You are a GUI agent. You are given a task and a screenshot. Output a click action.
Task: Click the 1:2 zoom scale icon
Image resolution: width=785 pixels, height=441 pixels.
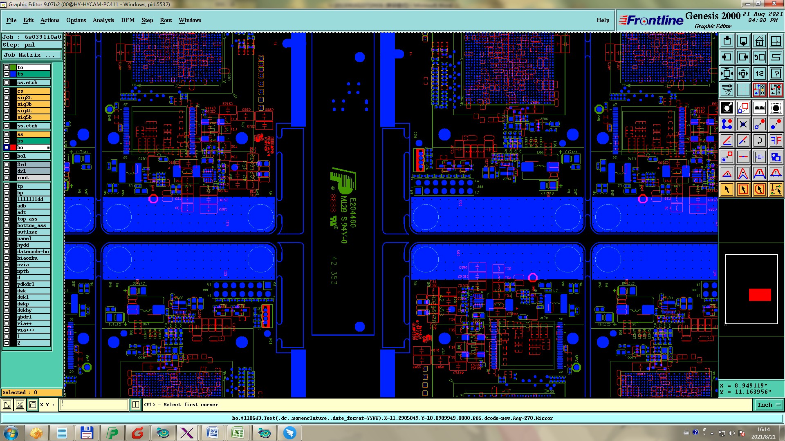pyautogui.click(x=759, y=73)
